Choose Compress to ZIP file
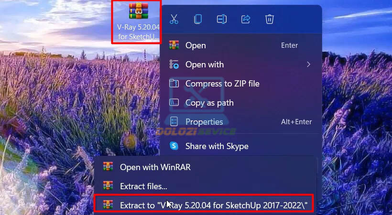Image resolution: width=392 pixels, height=215 pixels. [222, 84]
